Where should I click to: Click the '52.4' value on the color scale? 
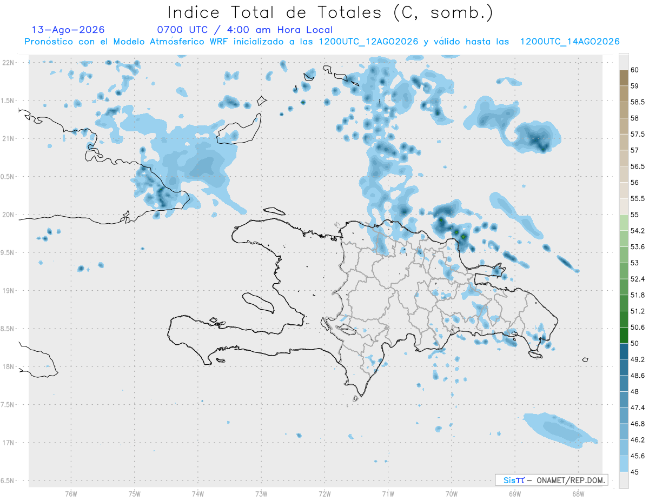[x=638, y=279]
